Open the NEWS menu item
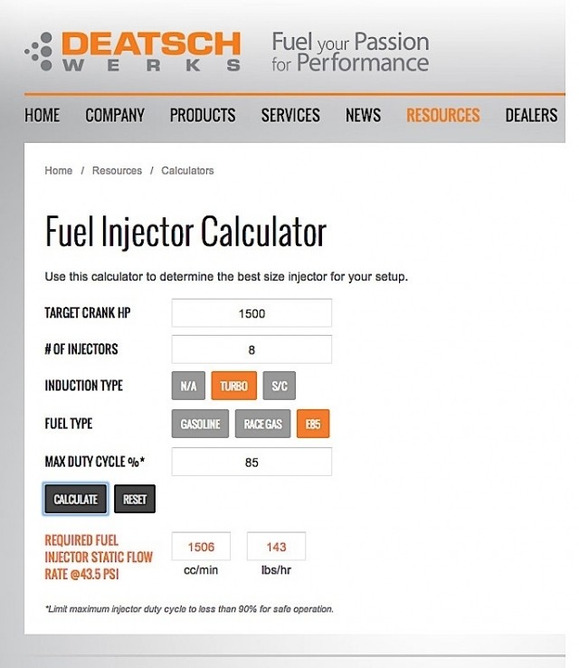Screen dimensions: 579x668 363,115
